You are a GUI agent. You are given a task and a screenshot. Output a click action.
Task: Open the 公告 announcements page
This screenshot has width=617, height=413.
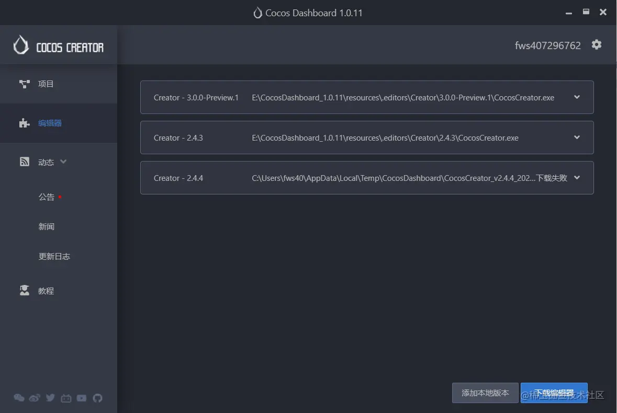click(46, 197)
